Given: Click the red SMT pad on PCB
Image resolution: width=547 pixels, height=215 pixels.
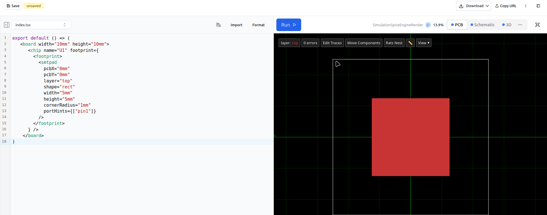Looking at the screenshot, I should pyautogui.click(x=411, y=137).
